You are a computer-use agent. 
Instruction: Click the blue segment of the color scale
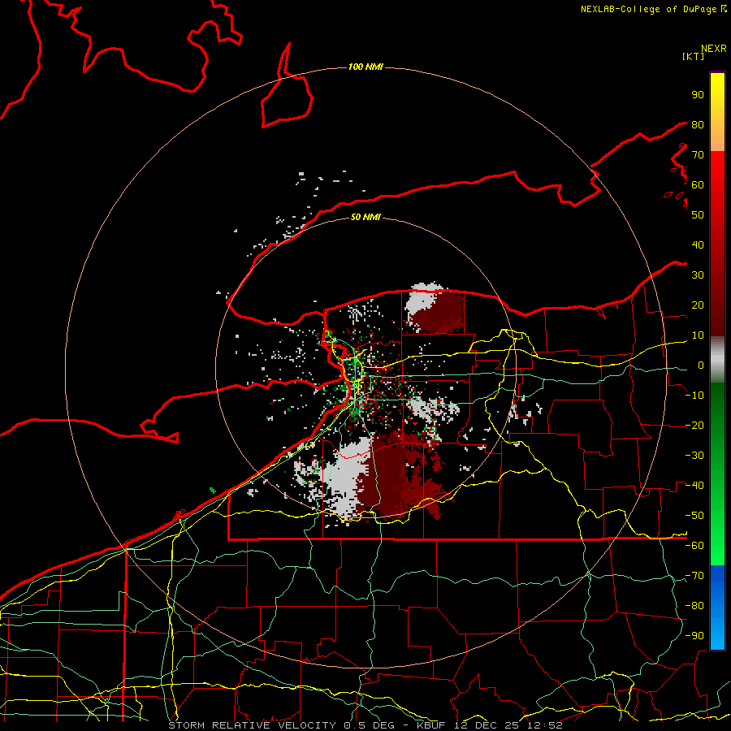point(717,607)
